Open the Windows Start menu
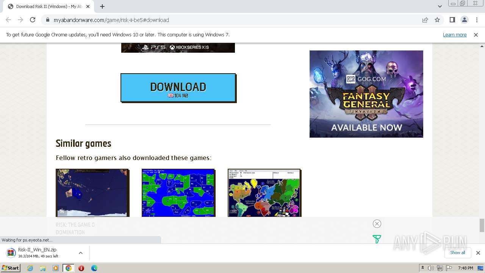The height and width of the screenshot is (273, 485). pos(10,268)
